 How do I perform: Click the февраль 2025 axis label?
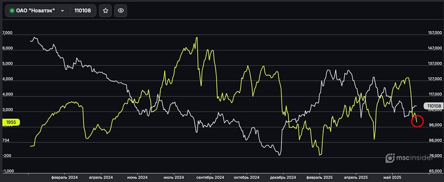pos(319,178)
